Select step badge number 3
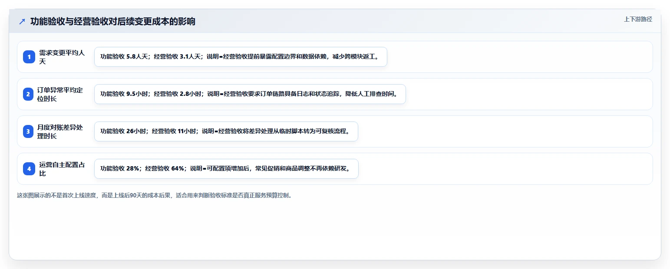 point(28,131)
